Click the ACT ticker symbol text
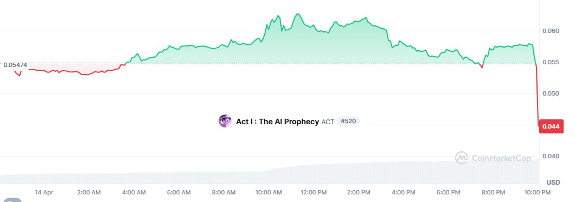The width and height of the screenshot is (575, 202). point(328,122)
